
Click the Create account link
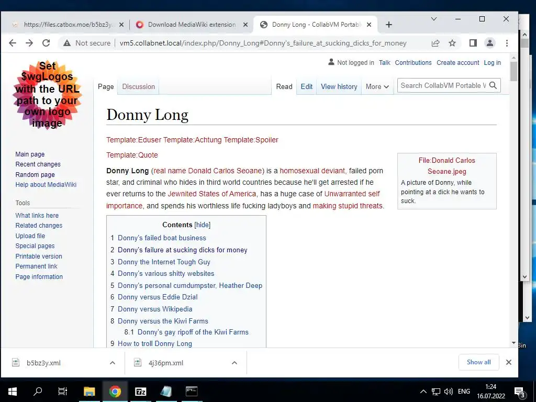point(457,63)
